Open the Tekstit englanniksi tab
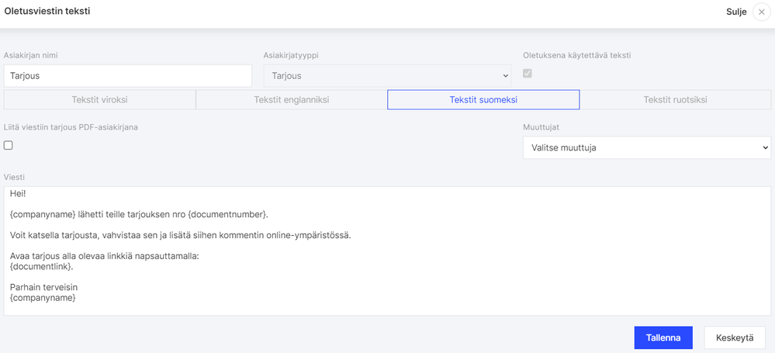Image resolution: width=775 pixels, height=353 pixels. [x=291, y=99]
